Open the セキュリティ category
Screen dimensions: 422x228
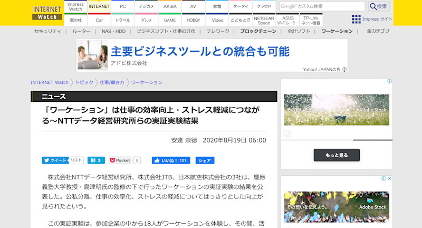[47, 31]
